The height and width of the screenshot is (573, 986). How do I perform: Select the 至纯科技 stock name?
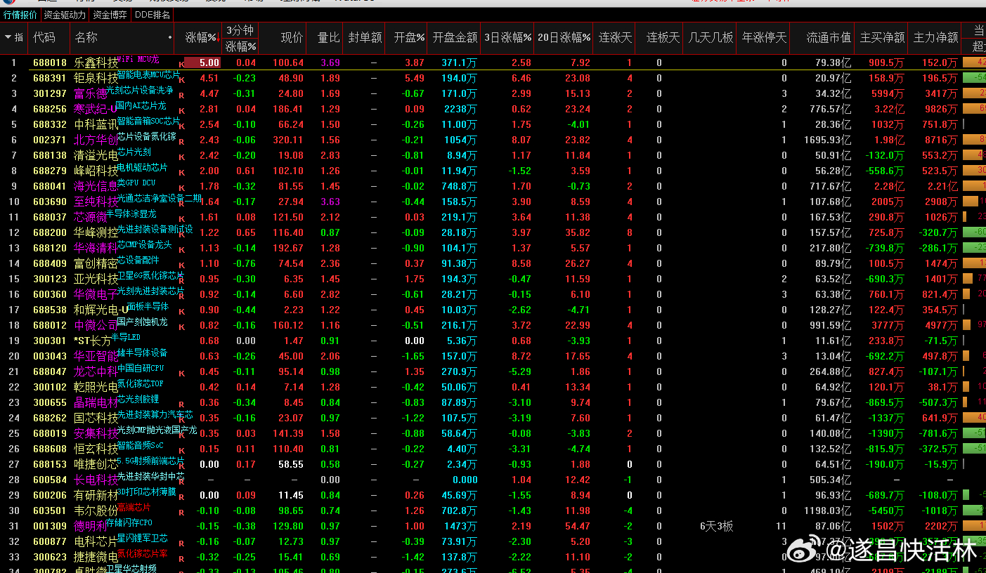tap(96, 202)
